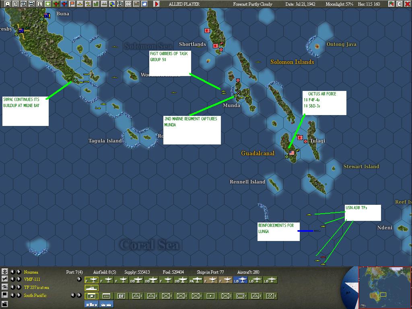The image size is (412, 309).
Task: Go to previous base before Noumea
Action: pos(12,272)
